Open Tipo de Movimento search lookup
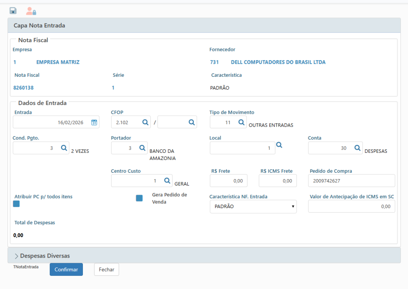Screen dimensions: 408x289 point(241,123)
